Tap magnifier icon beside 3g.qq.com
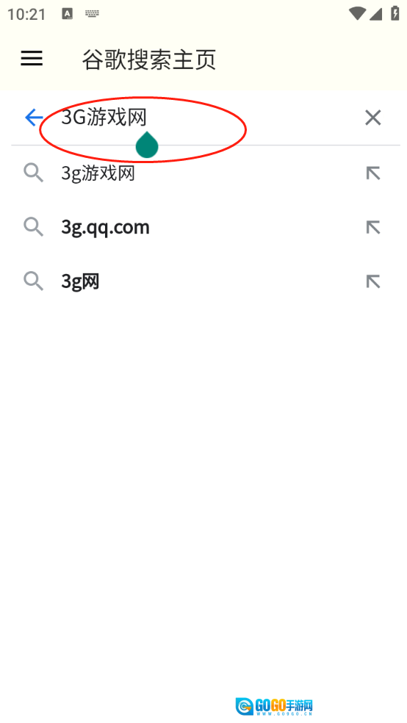Viewport: 407px width, 723px height. 34,227
